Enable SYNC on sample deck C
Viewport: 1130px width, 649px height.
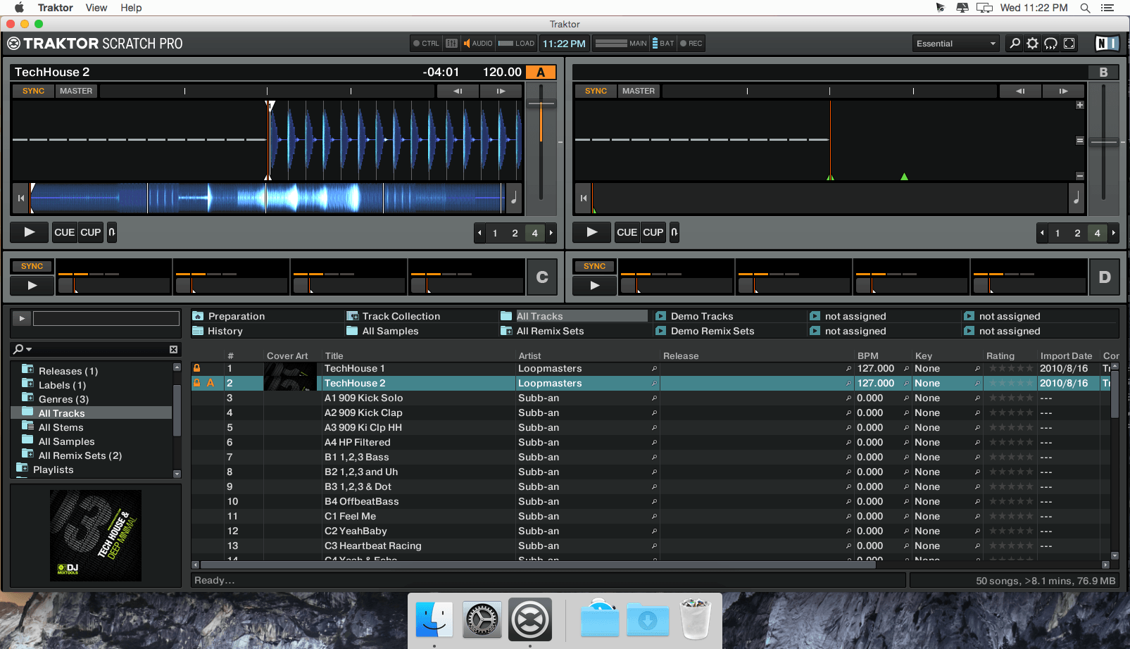pyautogui.click(x=31, y=266)
